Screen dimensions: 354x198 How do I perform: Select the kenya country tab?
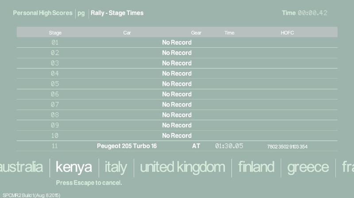(74, 167)
